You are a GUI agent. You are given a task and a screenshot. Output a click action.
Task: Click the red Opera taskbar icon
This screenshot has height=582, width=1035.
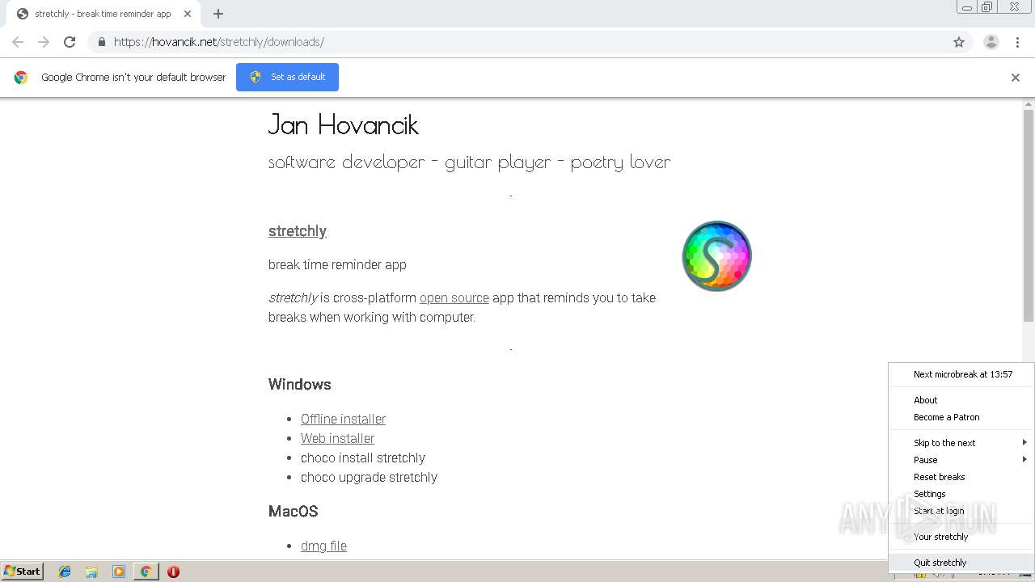[173, 571]
